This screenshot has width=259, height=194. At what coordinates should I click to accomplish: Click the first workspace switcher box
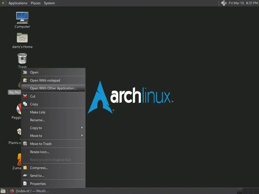240,191
